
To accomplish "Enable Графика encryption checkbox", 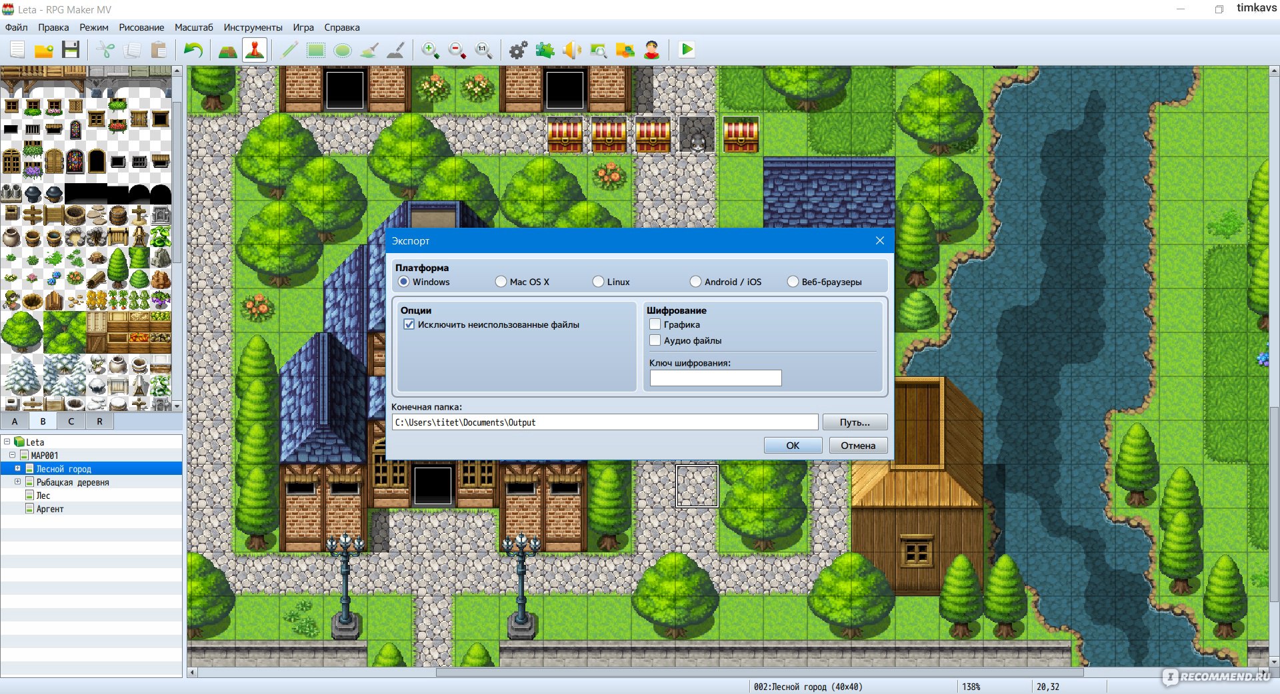I will [x=655, y=324].
